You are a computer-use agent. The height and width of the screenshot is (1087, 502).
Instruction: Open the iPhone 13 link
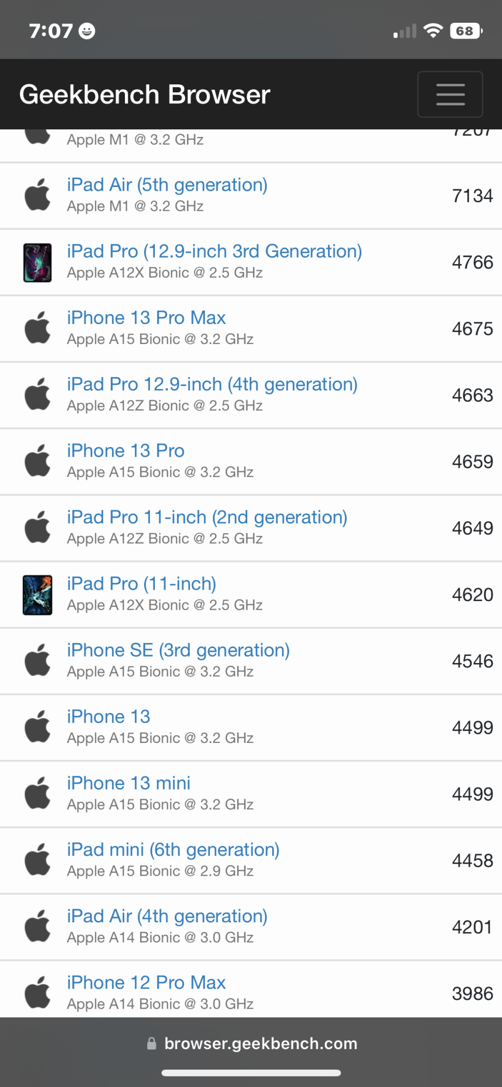(108, 717)
